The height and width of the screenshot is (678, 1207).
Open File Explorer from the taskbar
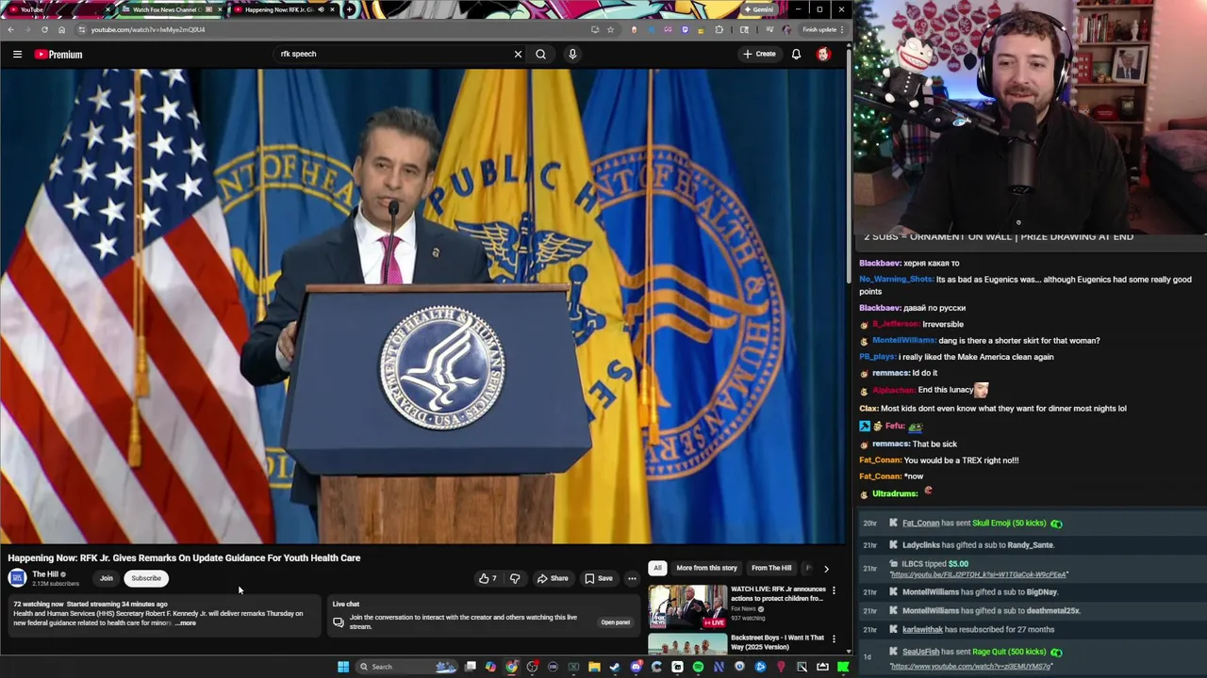tap(594, 667)
